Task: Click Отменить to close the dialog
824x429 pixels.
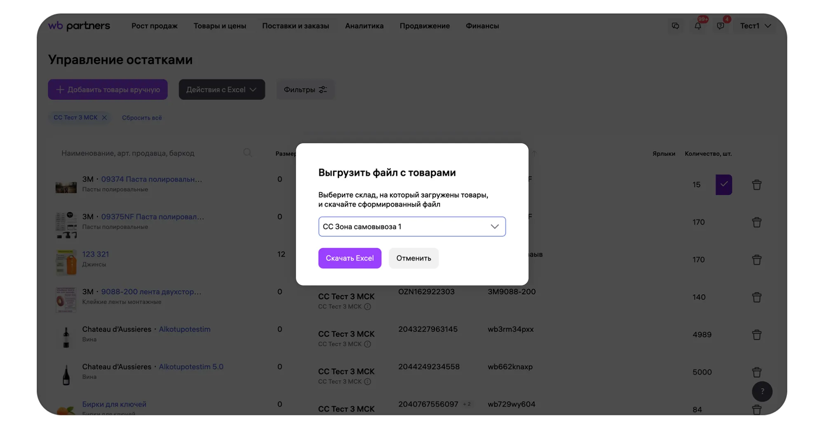Action: pyautogui.click(x=413, y=258)
